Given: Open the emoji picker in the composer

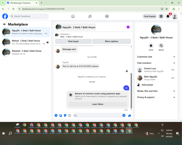Looking at the screenshot, I should (x=124, y=115).
